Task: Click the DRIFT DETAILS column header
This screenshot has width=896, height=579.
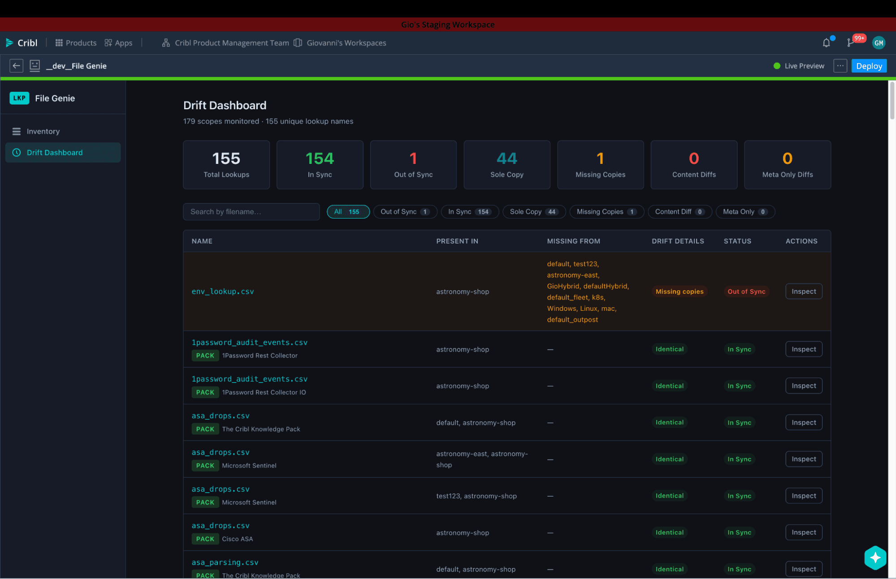Action: [x=678, y=241]
